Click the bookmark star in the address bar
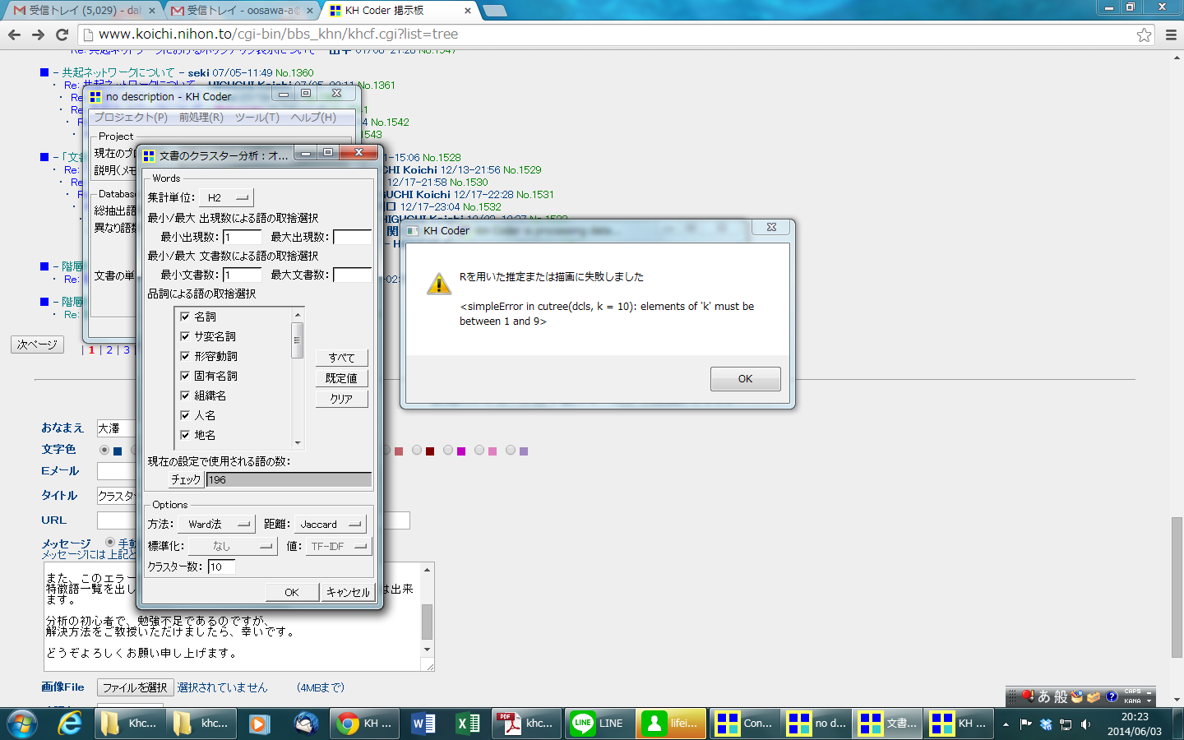Viewport: 1184px width, 740px height. (1145, 35)
